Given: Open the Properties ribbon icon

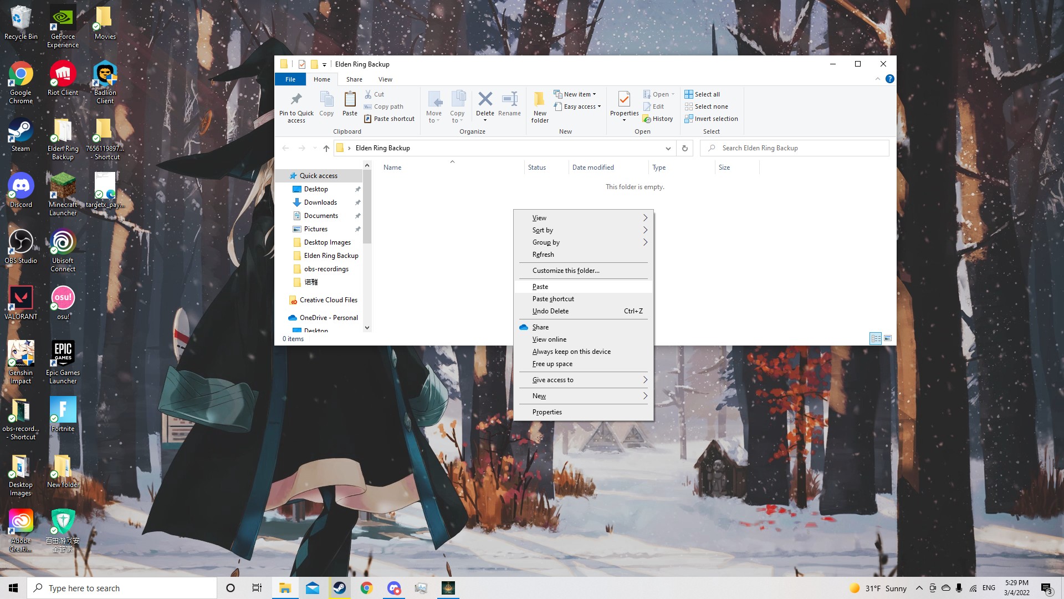Looking at the screenshot, I should tap(624, 100).
